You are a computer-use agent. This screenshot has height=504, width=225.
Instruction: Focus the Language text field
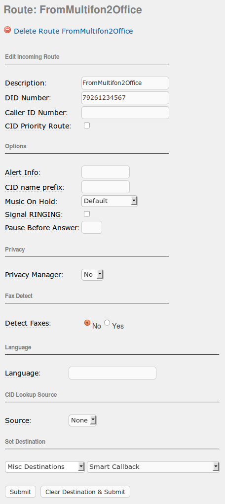click(112, 373)
